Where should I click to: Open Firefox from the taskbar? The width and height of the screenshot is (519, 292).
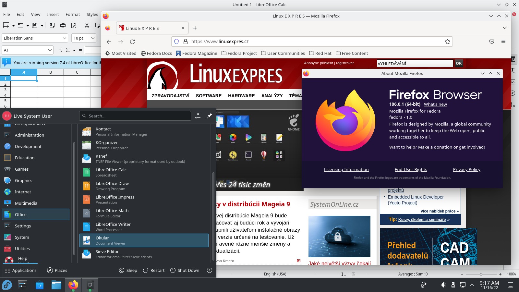[73, 285]
